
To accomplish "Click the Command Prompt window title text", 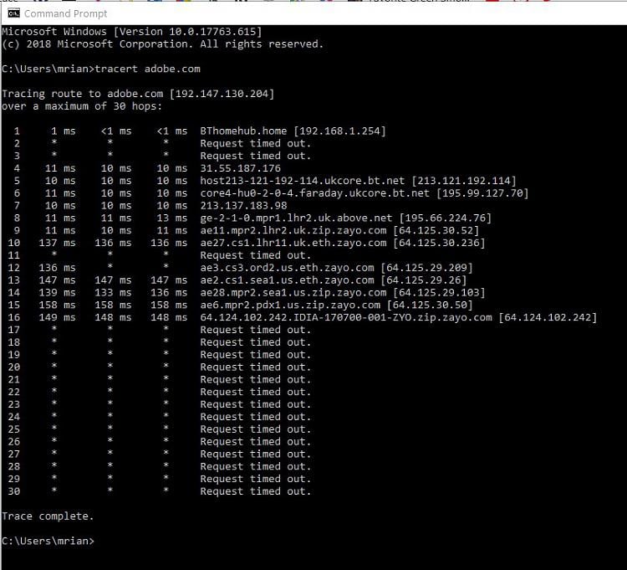I will pos(65,13).
